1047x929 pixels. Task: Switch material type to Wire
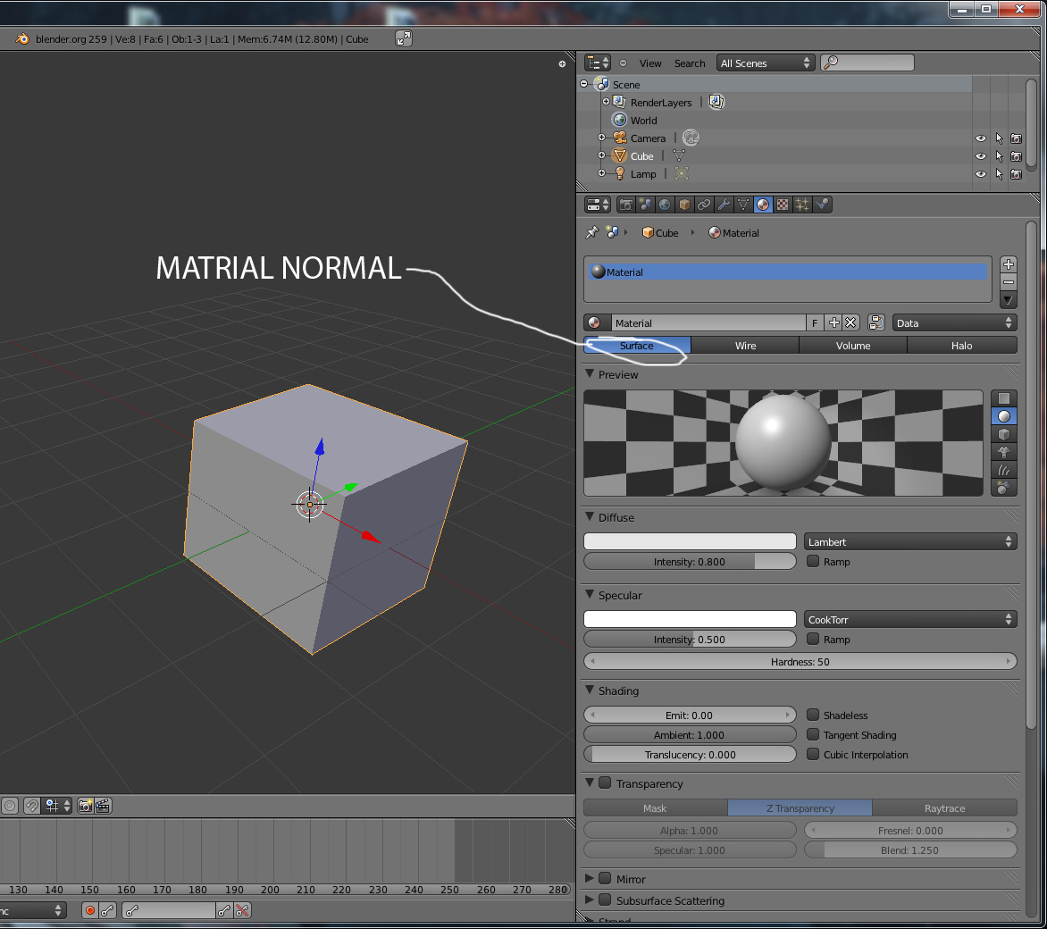coord(745,346)
